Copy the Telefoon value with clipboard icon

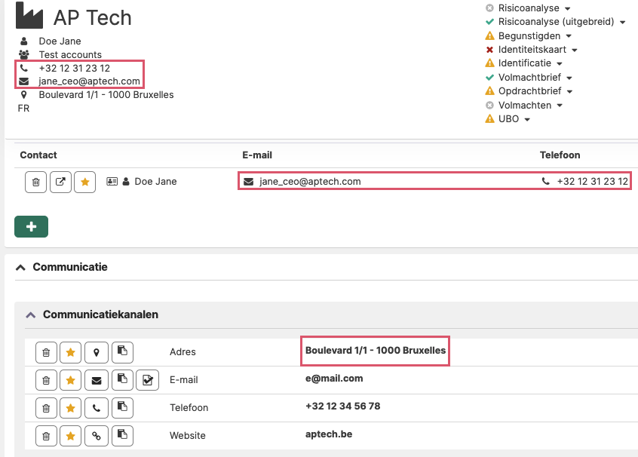tap(122, 408)
